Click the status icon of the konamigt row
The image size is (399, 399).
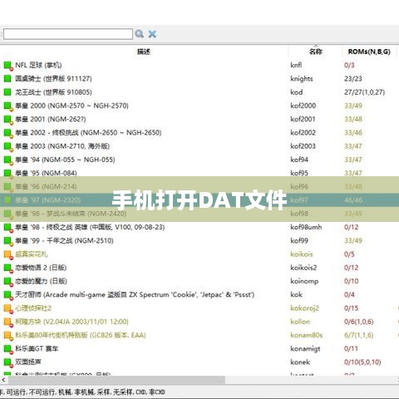8,349
